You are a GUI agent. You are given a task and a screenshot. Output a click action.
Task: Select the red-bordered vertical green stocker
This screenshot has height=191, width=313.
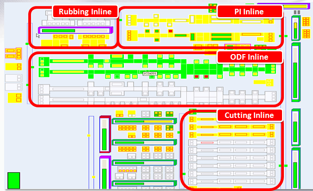click(x=105, y=134)
